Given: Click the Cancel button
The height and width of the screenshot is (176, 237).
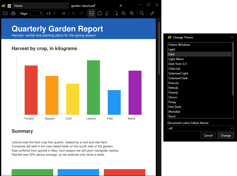Looking at the screenshot, I should [x=208, y=135].
